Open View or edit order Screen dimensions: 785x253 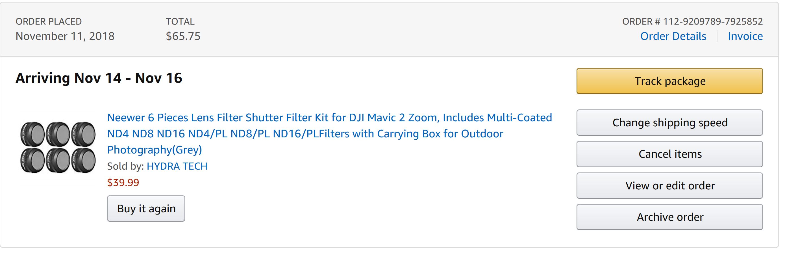669,186
